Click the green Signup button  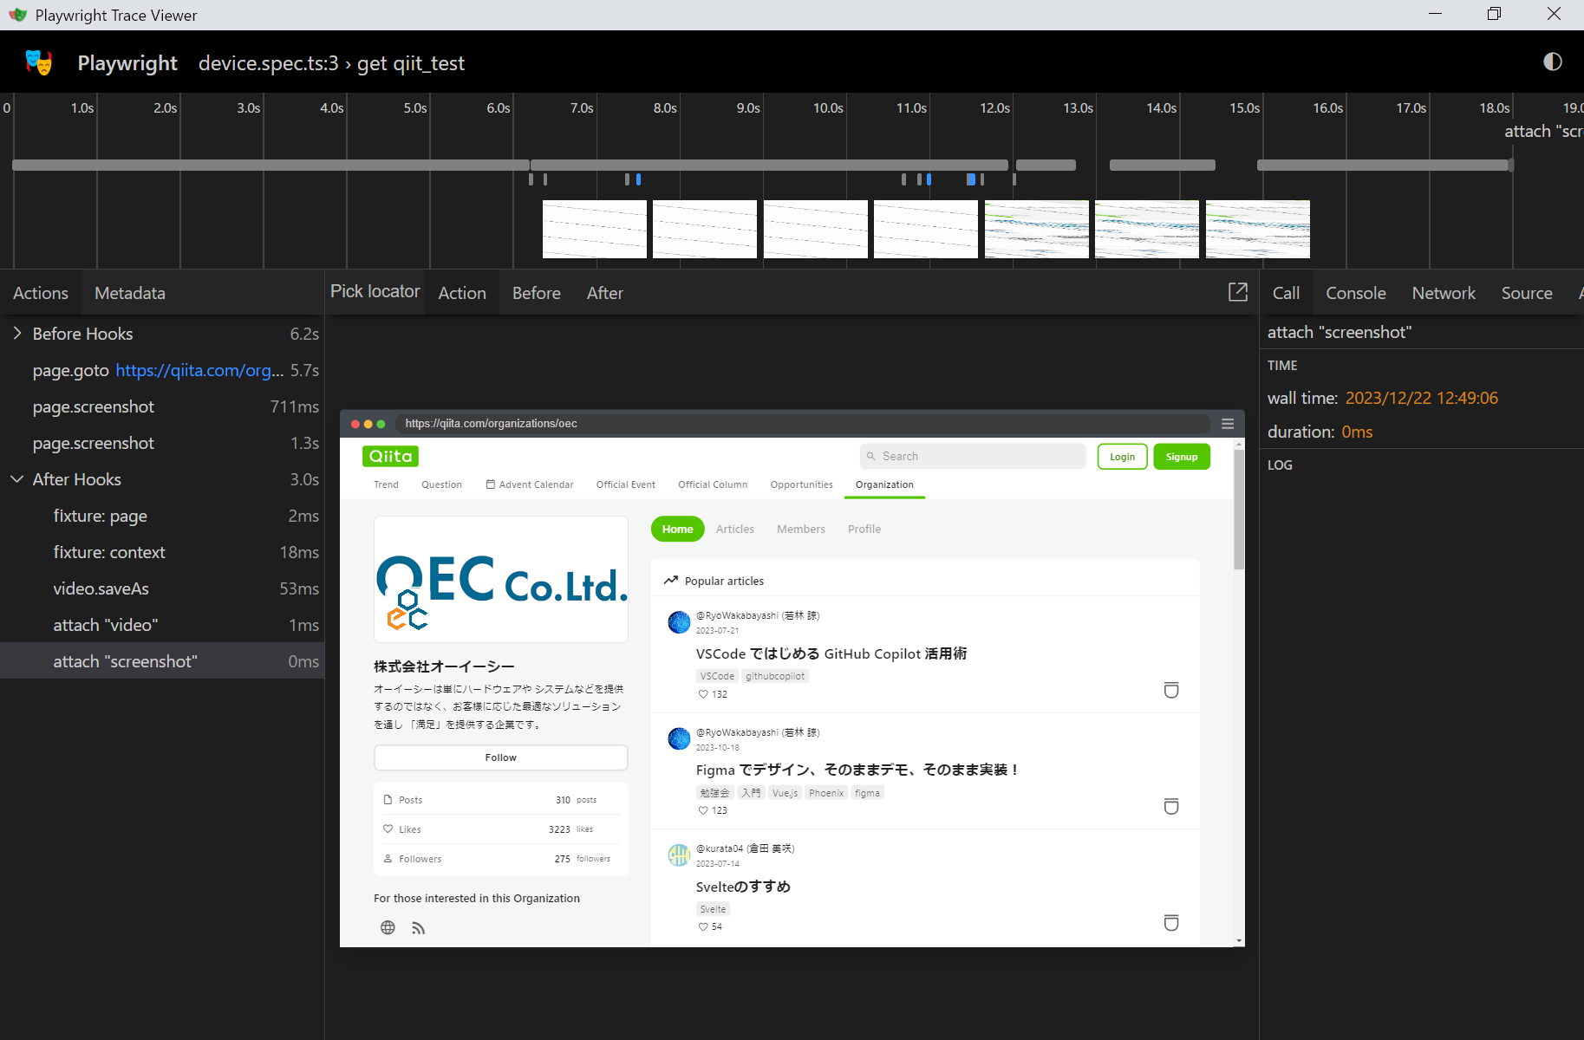(1181, 457)
